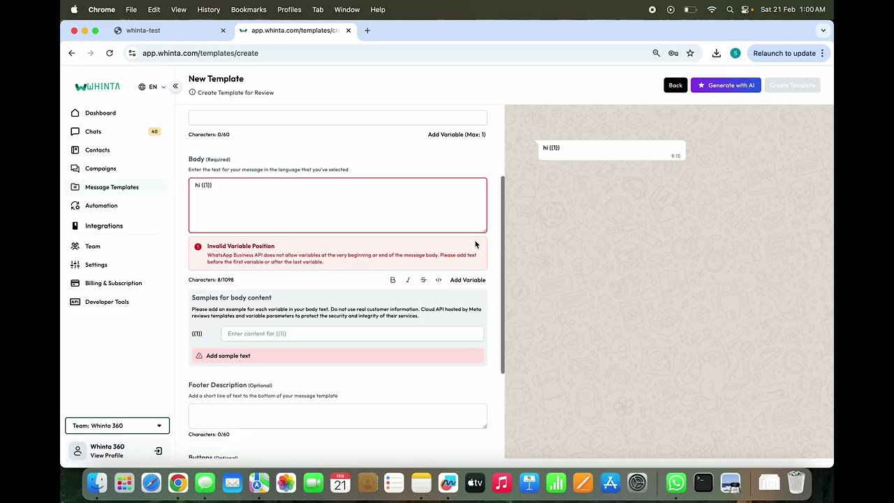Open Integrations in the sidebar

103,226
